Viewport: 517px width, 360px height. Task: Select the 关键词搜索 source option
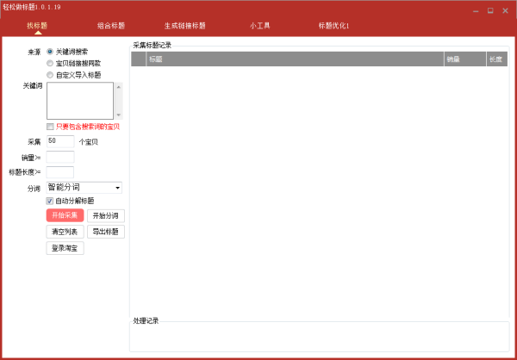point(51,51)
